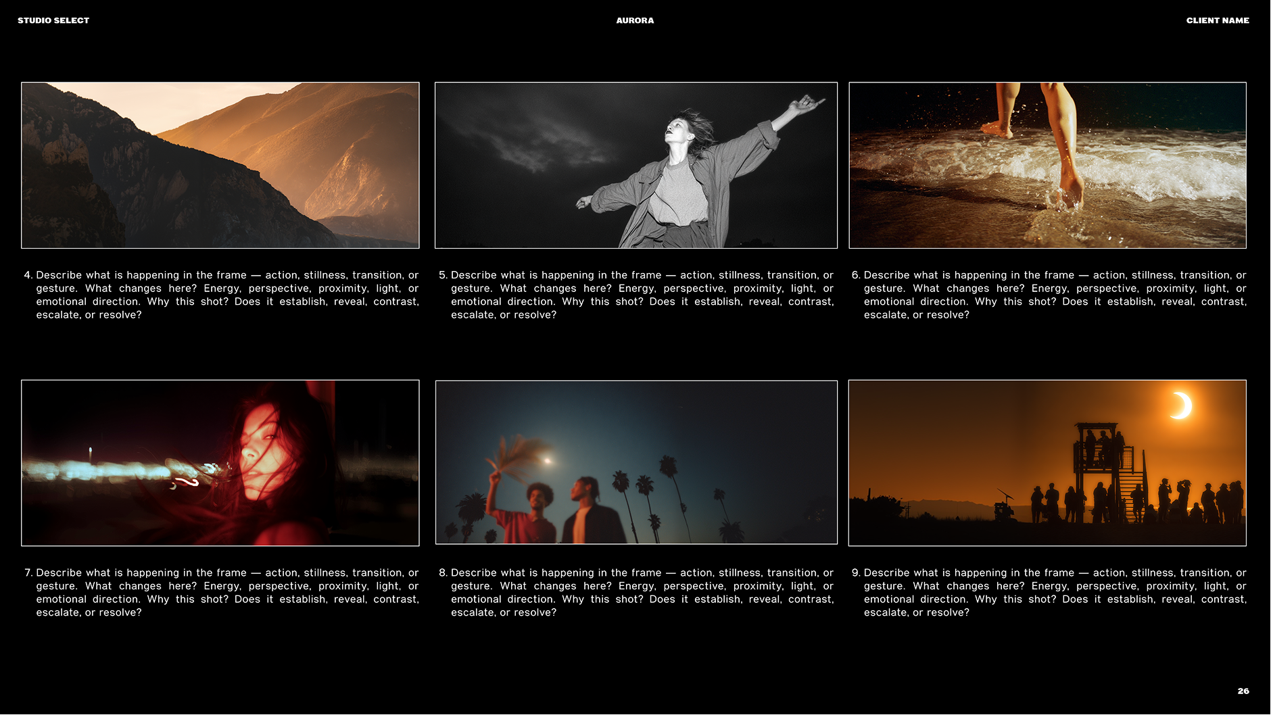Viewport: 1271px width, 715px height.
Task: Open the mountain ridge sunset thumbnail
Action: (x=220, y=165)
